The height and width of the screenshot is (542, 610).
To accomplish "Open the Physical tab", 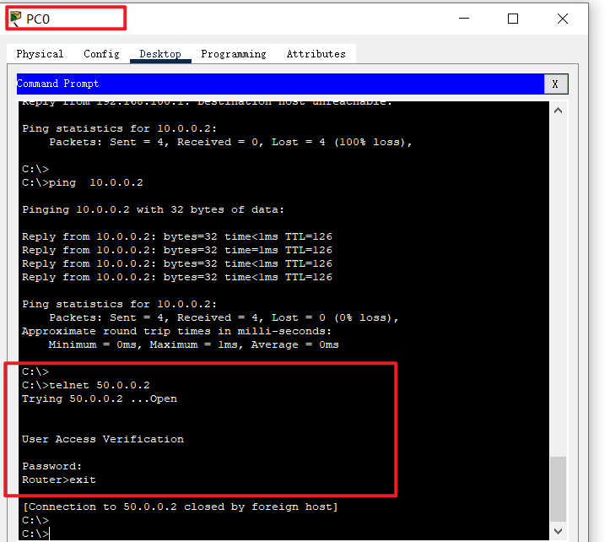I will [40, 54].
